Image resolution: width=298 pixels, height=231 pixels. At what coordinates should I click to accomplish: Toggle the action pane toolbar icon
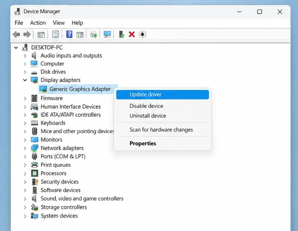click(x=80, y=34)
